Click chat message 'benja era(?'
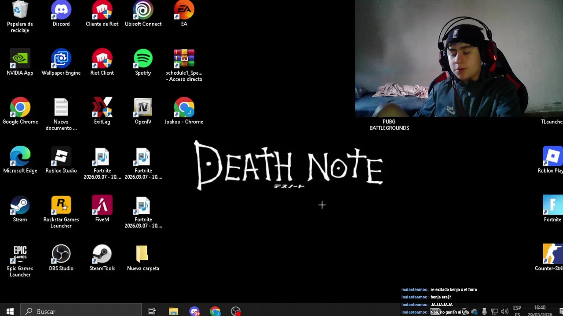 tap(441, 297)
